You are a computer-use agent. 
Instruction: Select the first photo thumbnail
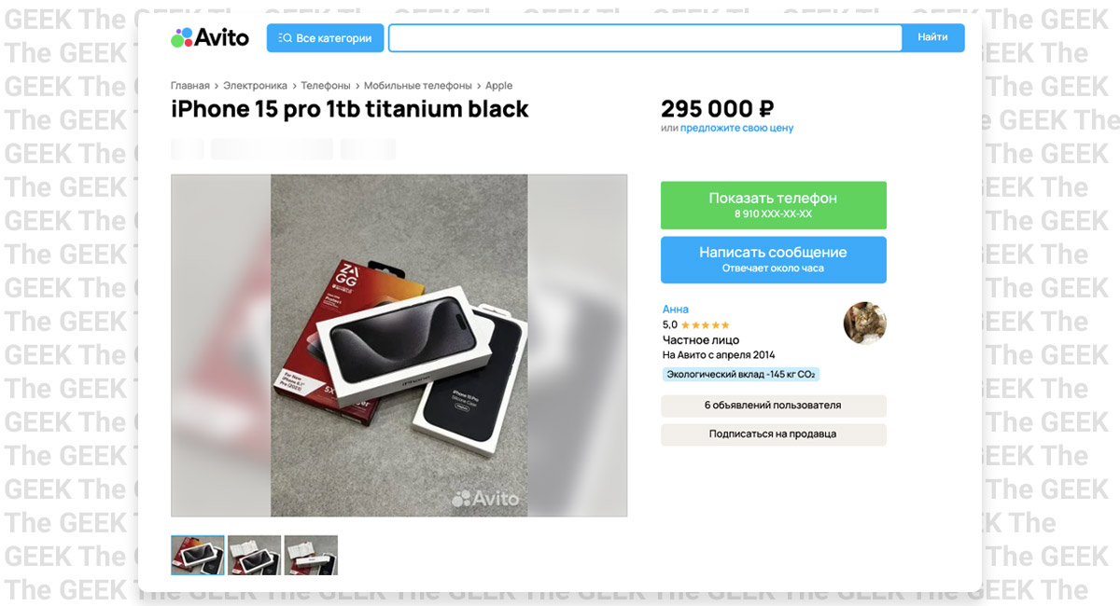tap(198, 555)
